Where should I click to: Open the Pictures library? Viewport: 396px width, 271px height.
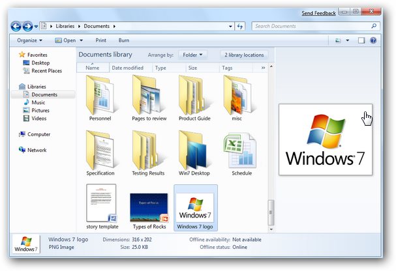tap(36, 110)
